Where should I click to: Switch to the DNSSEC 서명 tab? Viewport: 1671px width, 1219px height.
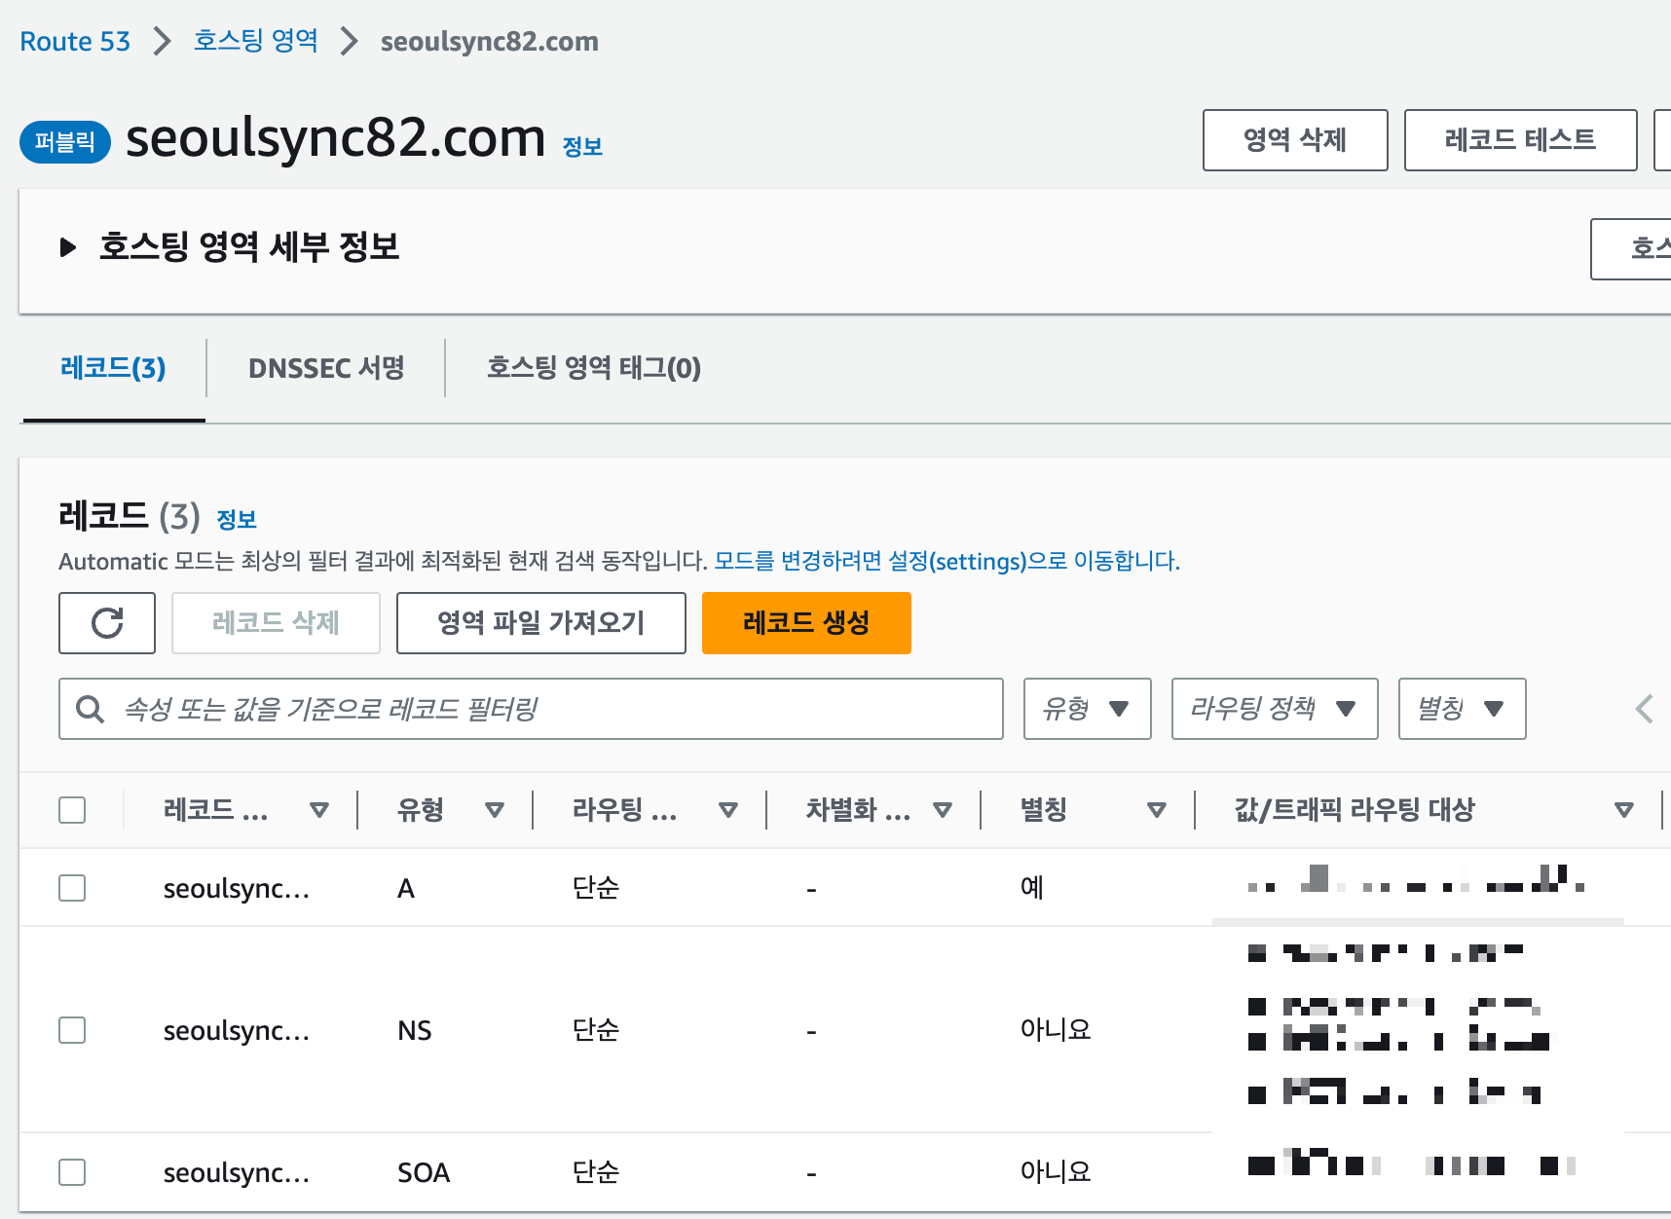tap(326, 368)
